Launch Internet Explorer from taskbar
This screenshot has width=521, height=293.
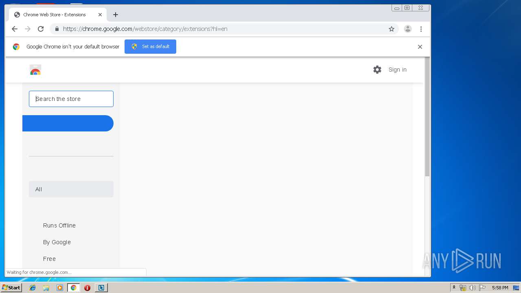[33, 288]
